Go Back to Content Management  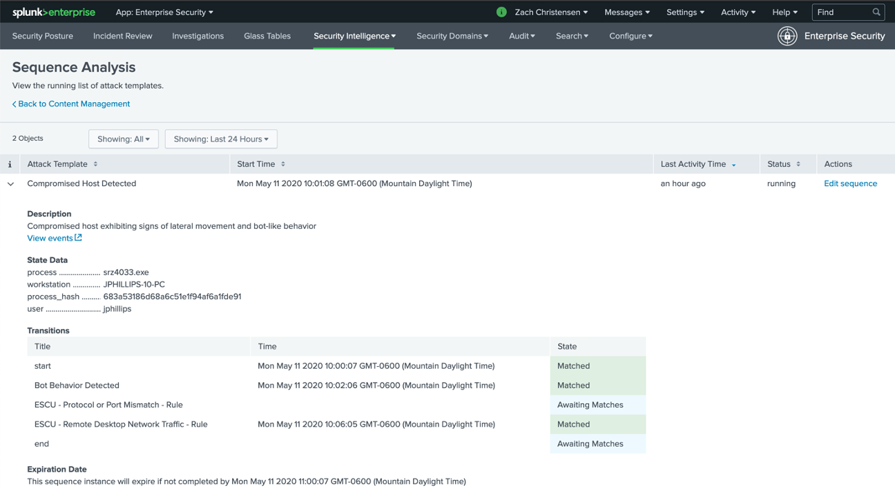(x=71, y=103)
